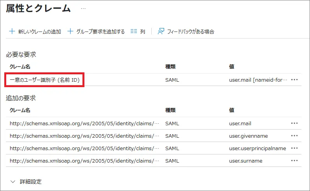310x191 pixels.
Task: Open ellipsis menu for user.mail claim row
Action: pos(294,123)
